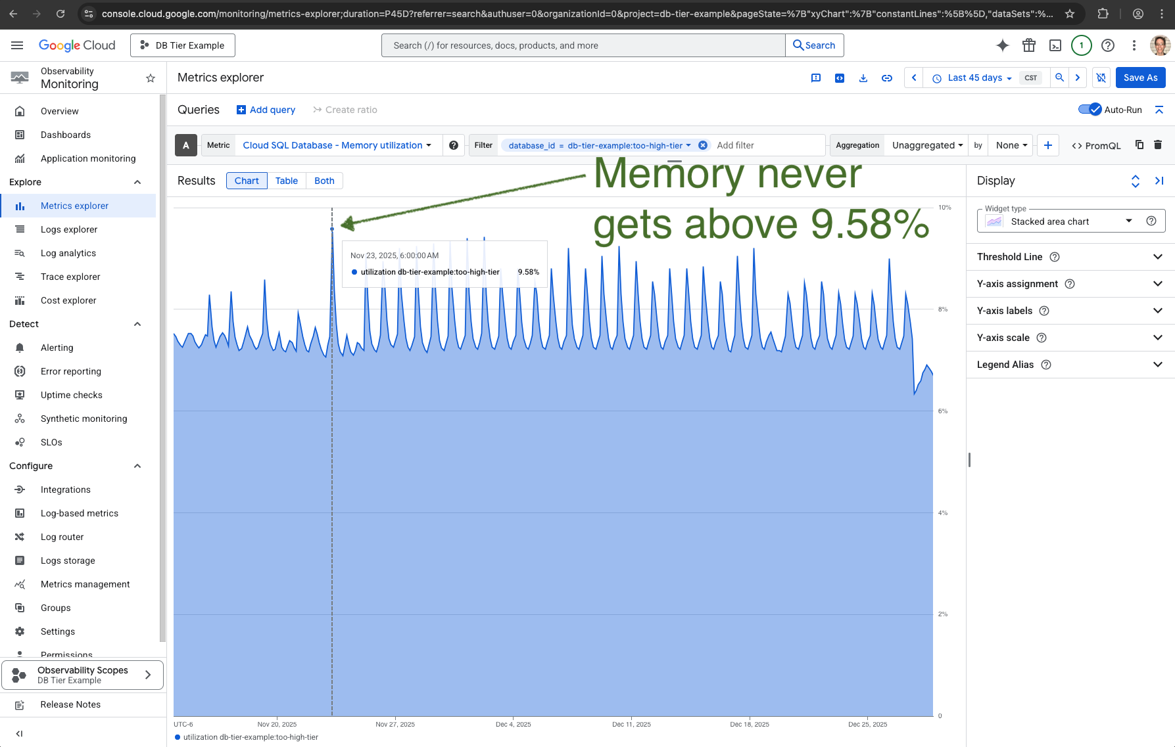
Task: Delete query A with trash icon
Action: (x=1158, y=145)
